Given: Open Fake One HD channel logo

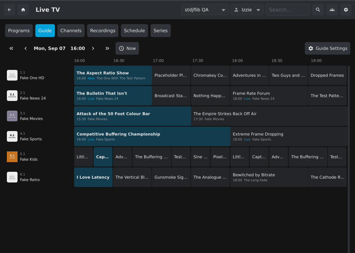Looking at the screenshot, I should tap(12, 75).
